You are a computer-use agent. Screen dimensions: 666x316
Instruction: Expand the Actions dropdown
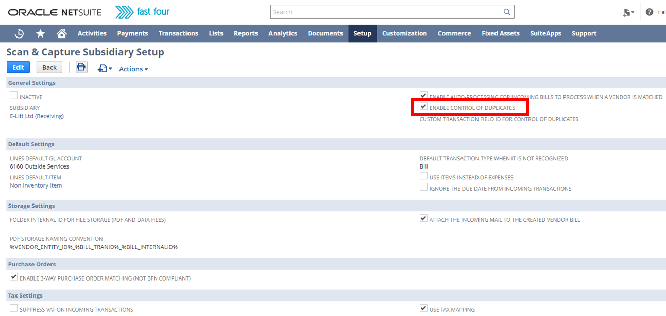133,69
